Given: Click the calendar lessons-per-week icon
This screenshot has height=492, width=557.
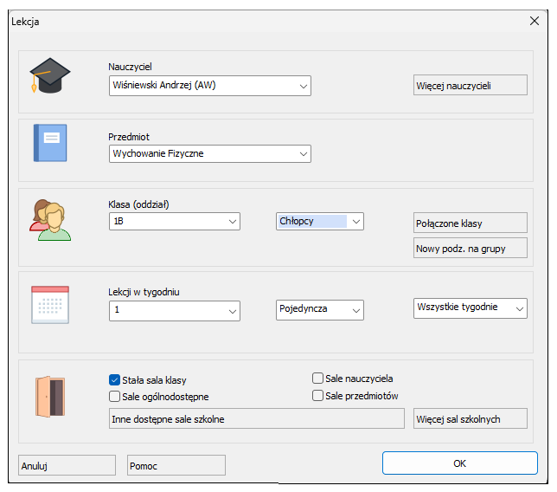Looking at the screenshot, I should 50,305.
